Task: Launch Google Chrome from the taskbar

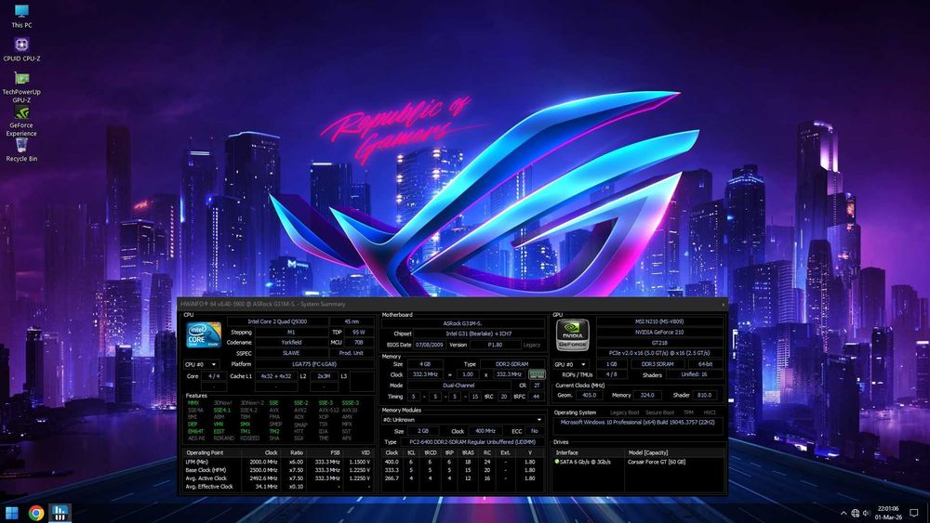Action: (35, 513)
